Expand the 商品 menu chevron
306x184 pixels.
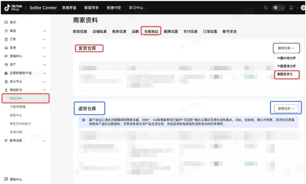[44, 31]
